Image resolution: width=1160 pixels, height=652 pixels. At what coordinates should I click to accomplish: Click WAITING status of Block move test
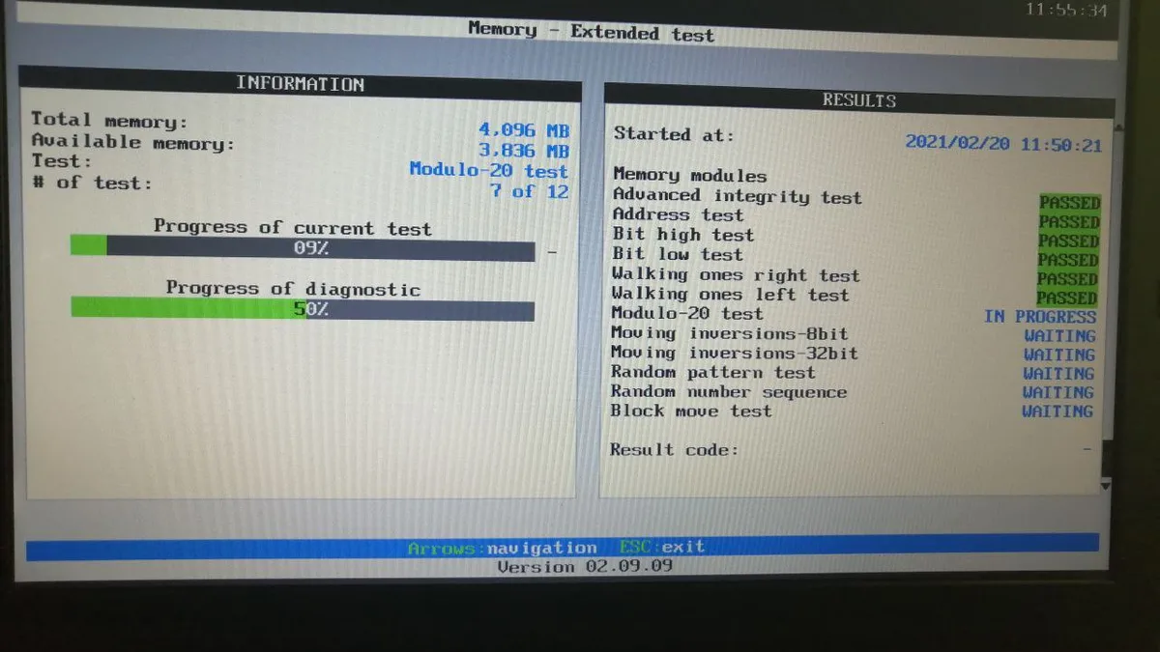[1058, 411]
